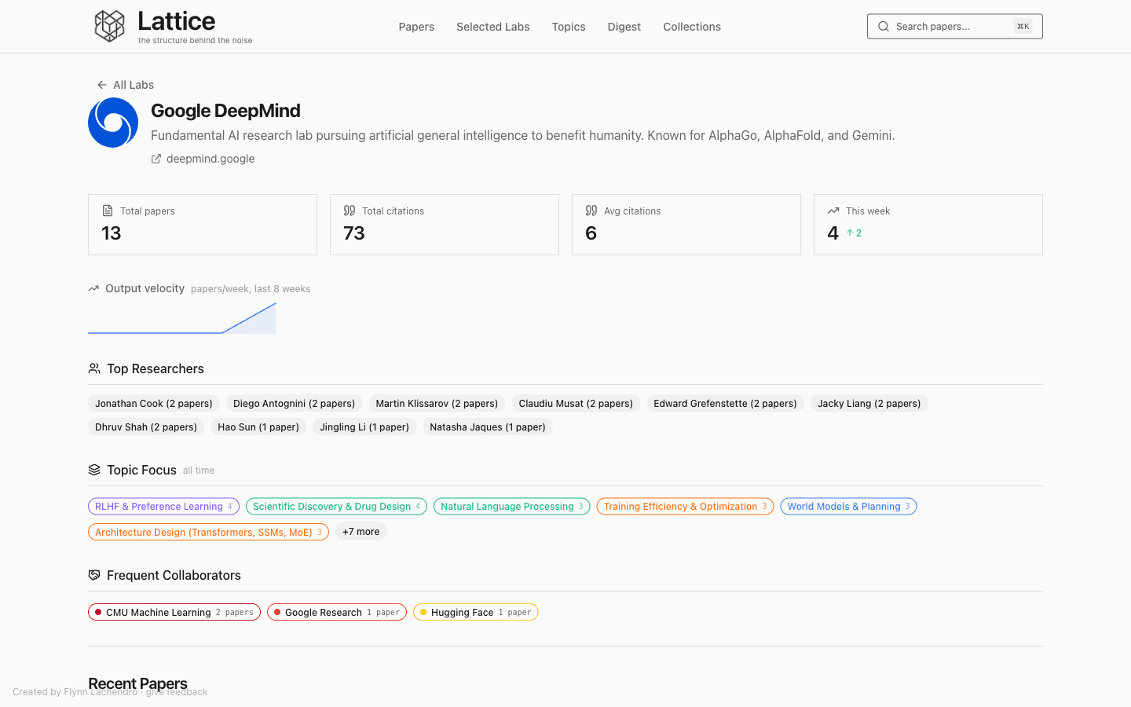Toggle the RLHF & Preference Learning topic filter

(163, 506)
